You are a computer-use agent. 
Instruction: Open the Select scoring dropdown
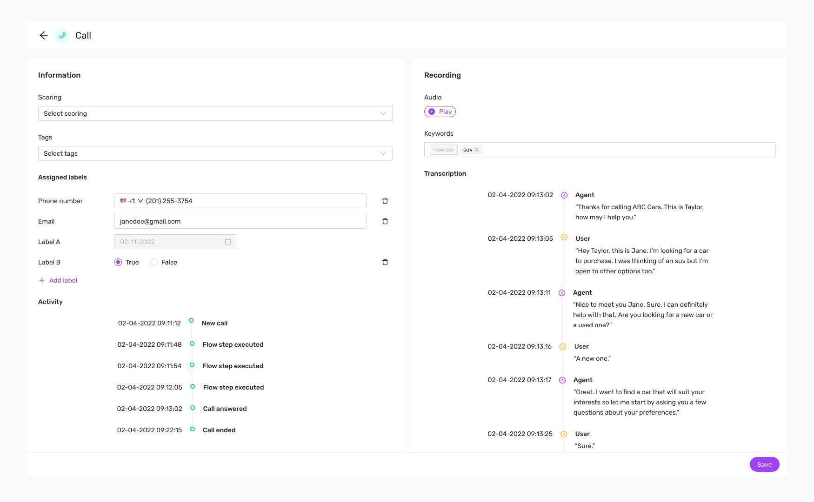click(215, 113)
